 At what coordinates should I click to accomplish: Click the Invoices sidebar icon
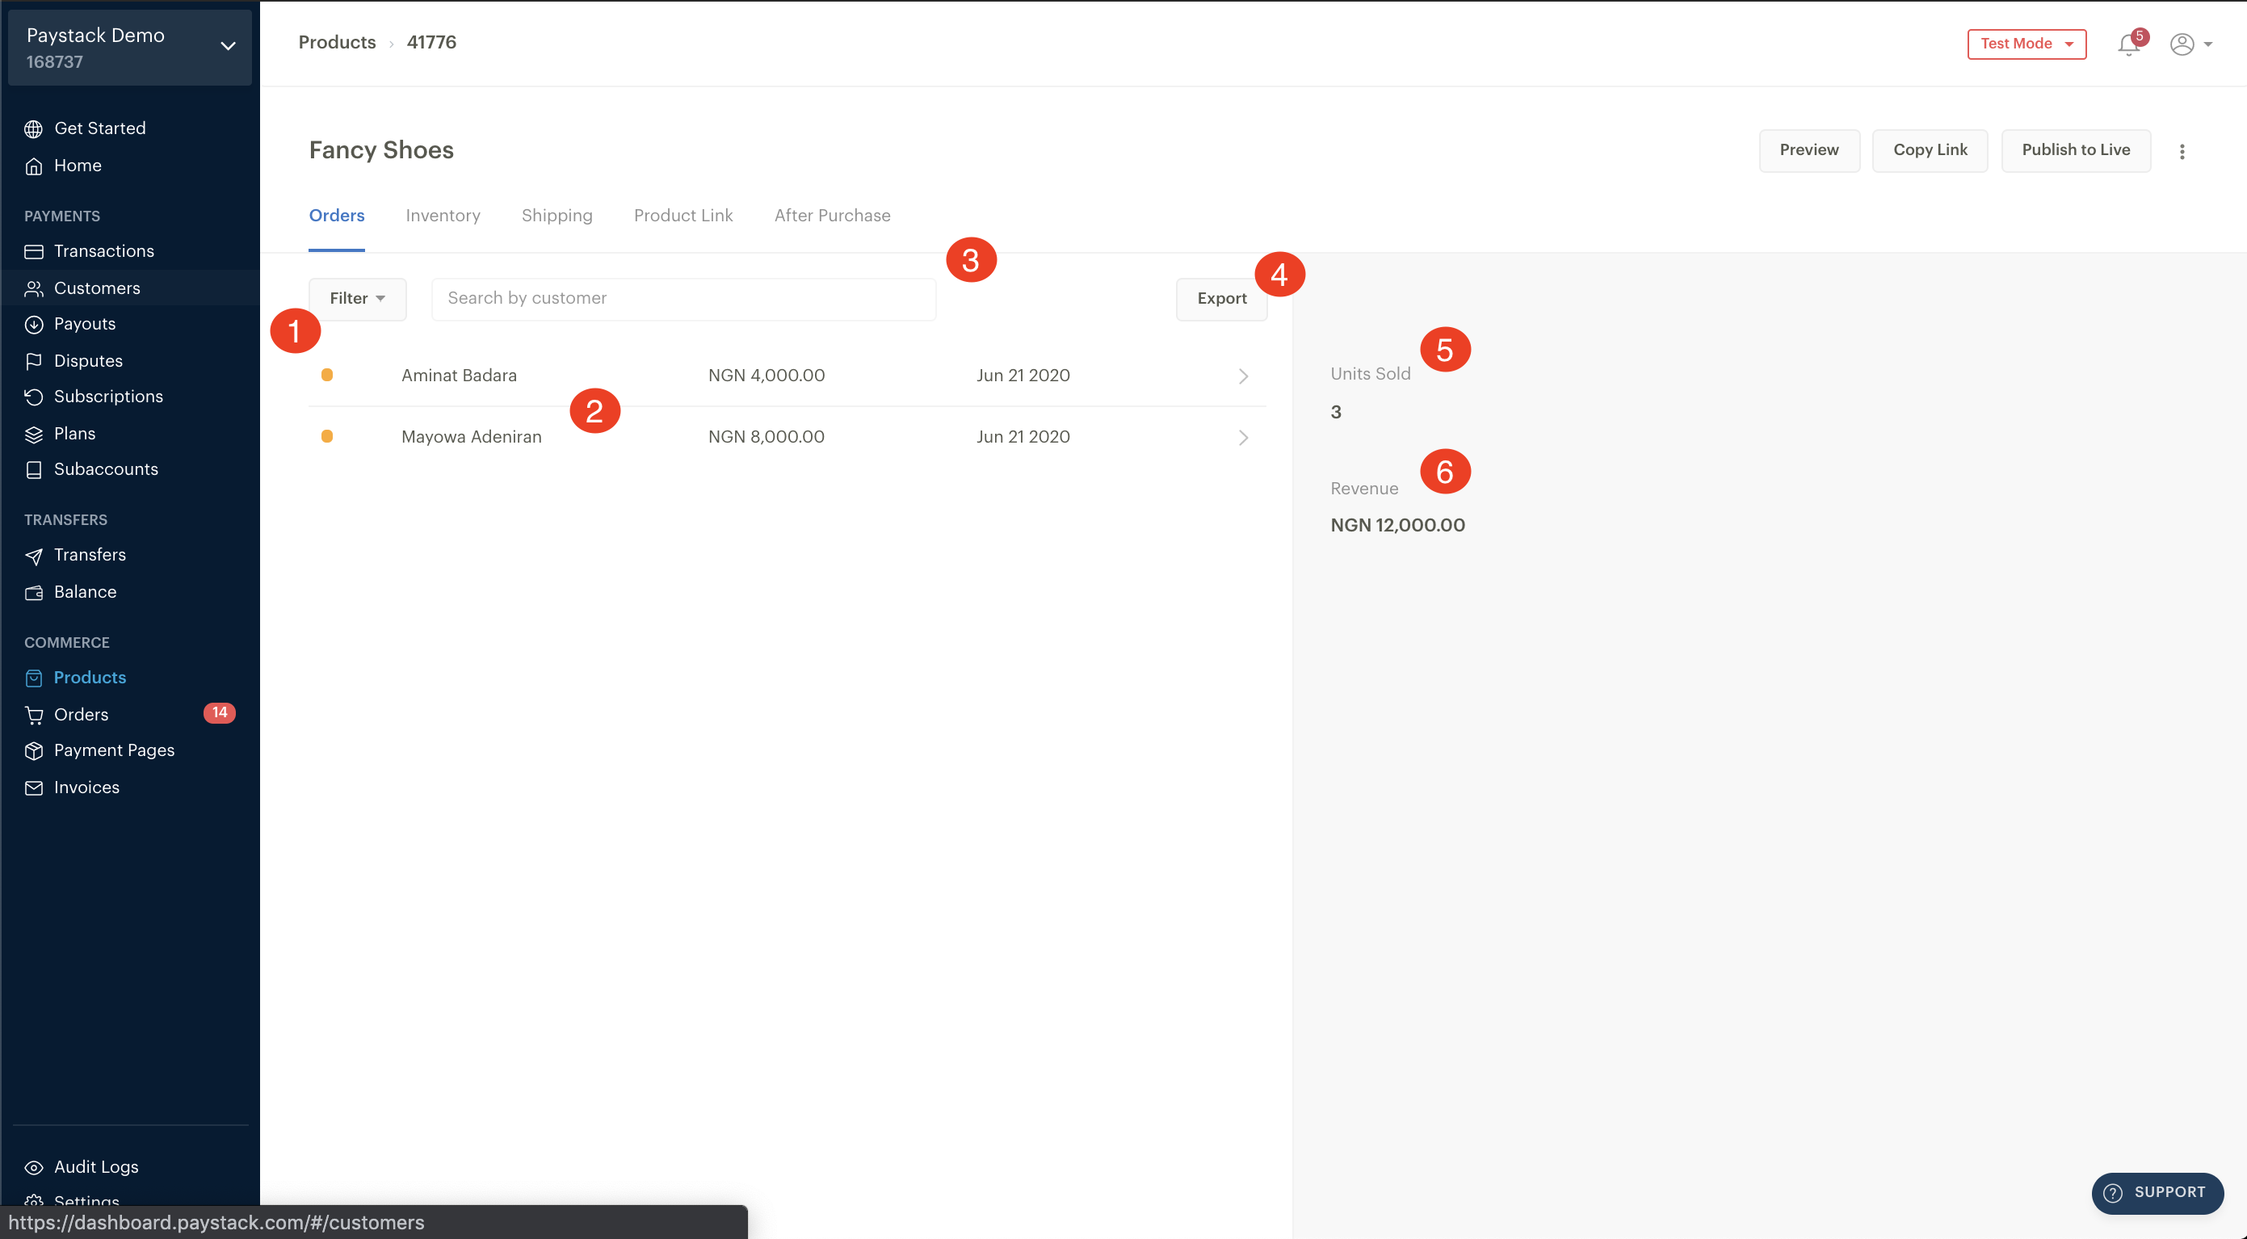click(34, 786)
